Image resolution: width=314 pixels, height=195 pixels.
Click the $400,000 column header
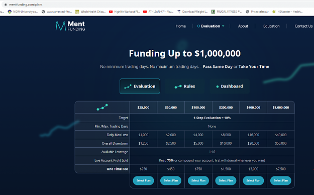pyautogui.click(x=253, y=108)
